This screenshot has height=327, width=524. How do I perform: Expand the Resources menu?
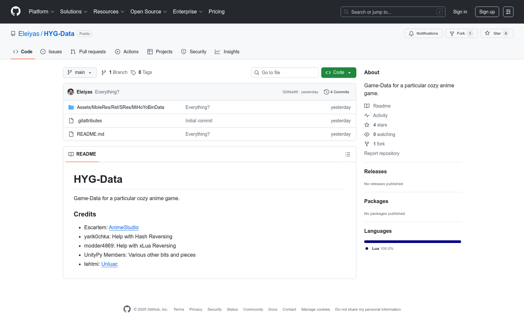pos(109,11)
